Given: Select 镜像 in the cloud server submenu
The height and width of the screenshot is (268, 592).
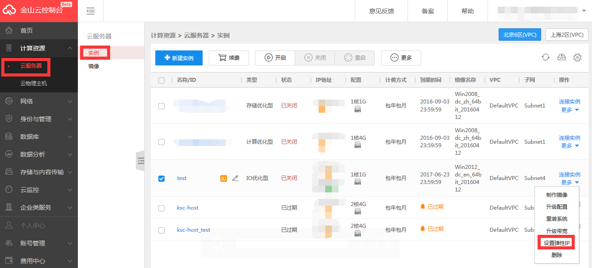Looking at the screenshot, I should 93,66.
